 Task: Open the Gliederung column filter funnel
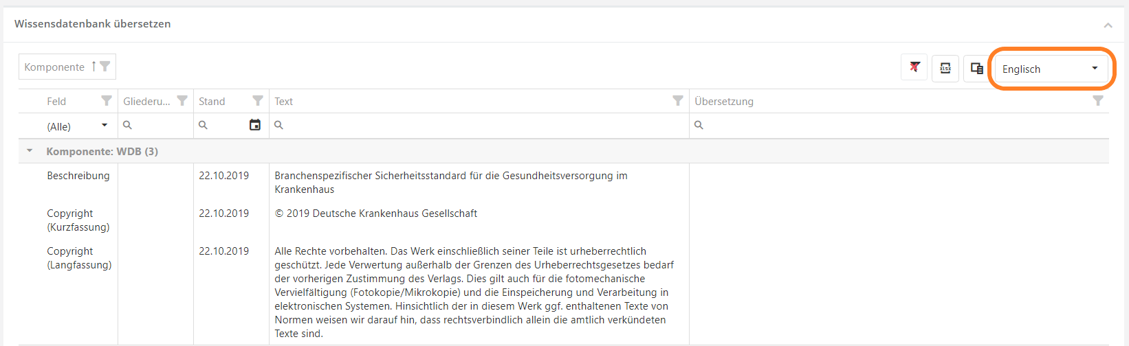coord(182,101)
